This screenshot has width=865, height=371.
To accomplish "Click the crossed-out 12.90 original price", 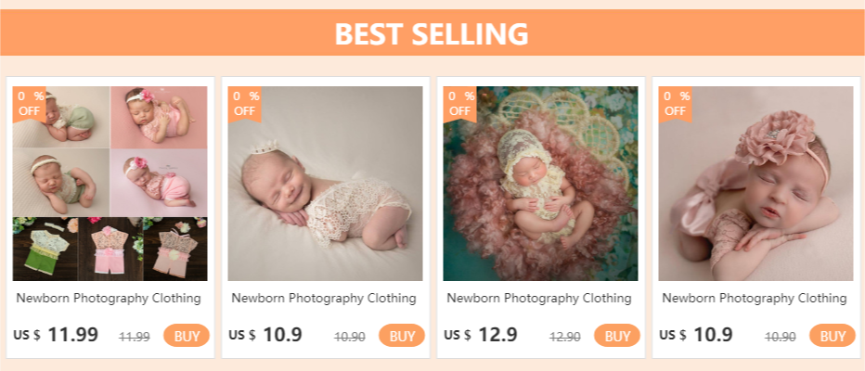I will point(565,338).
